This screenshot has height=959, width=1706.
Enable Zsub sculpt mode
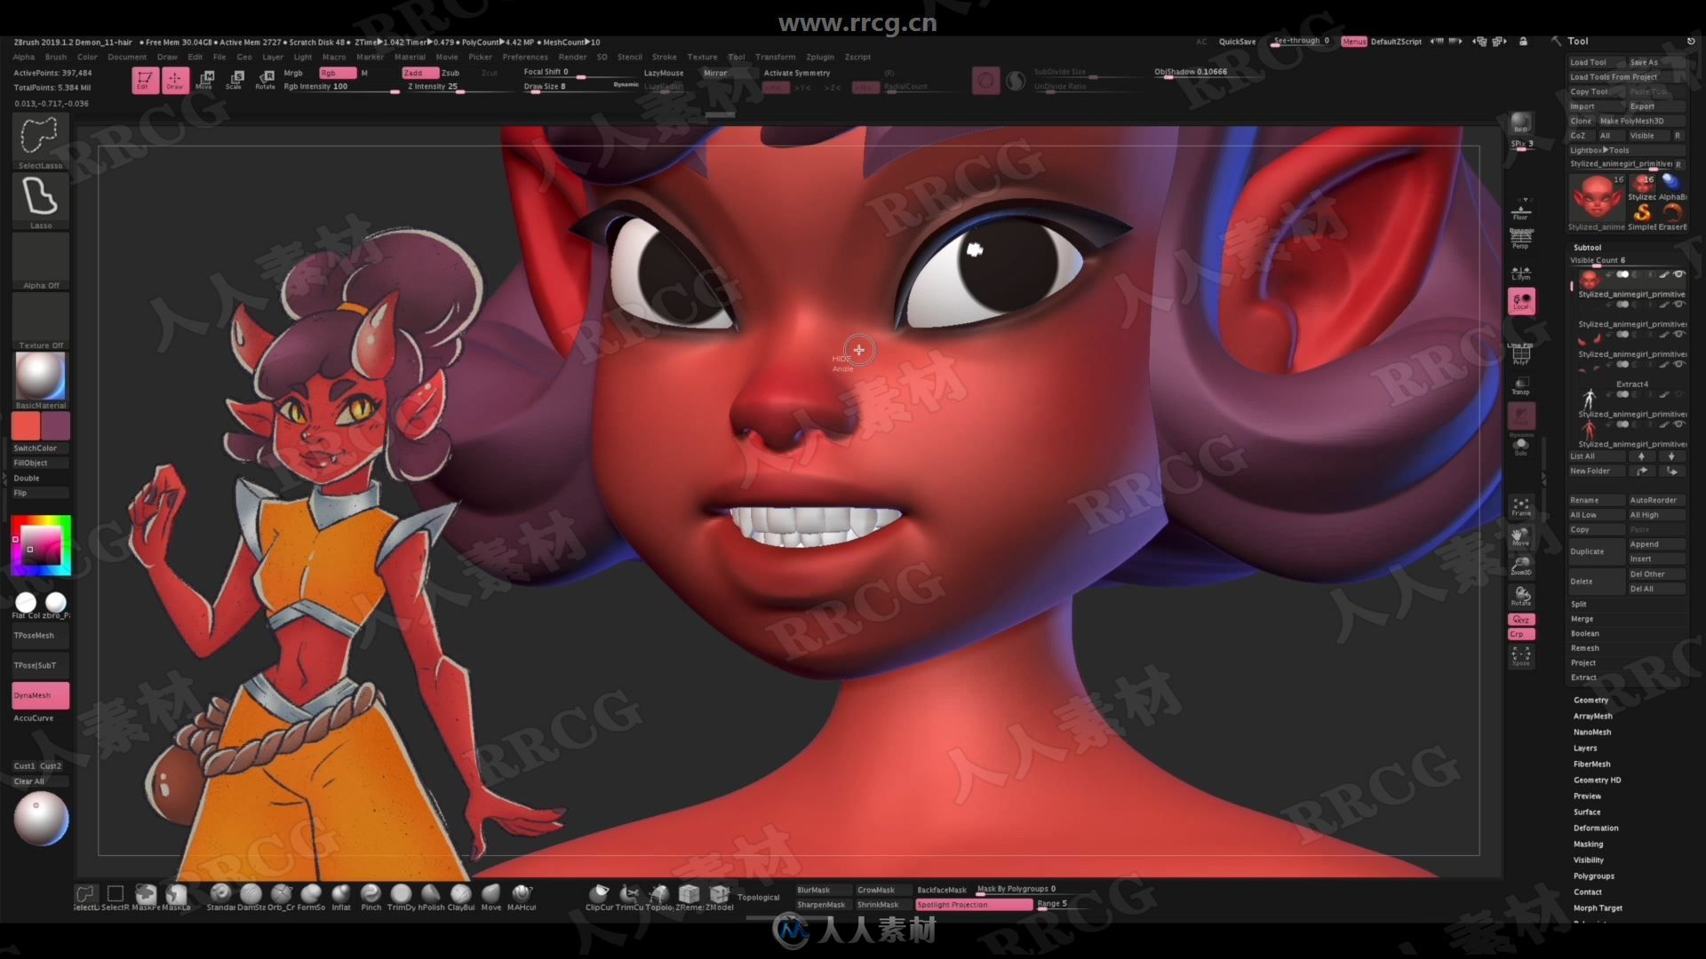coord(450,73)
